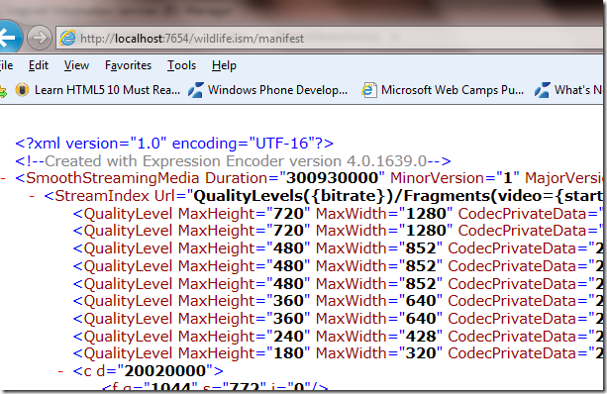Click the StreamIndex tag name

click(x=102, y=196)
